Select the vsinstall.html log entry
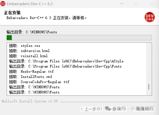Viewport: 159px width, 115px height. (28, 56)
